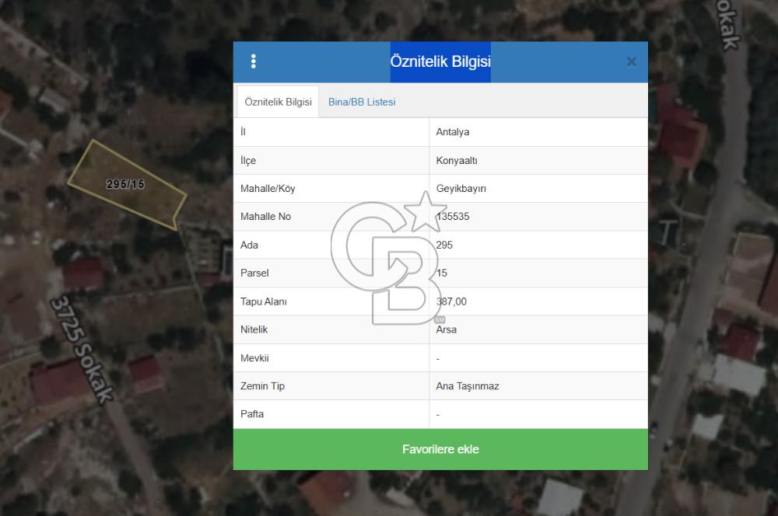
Task: Select the Parsel value 15
Action: (x=442, y=274)
